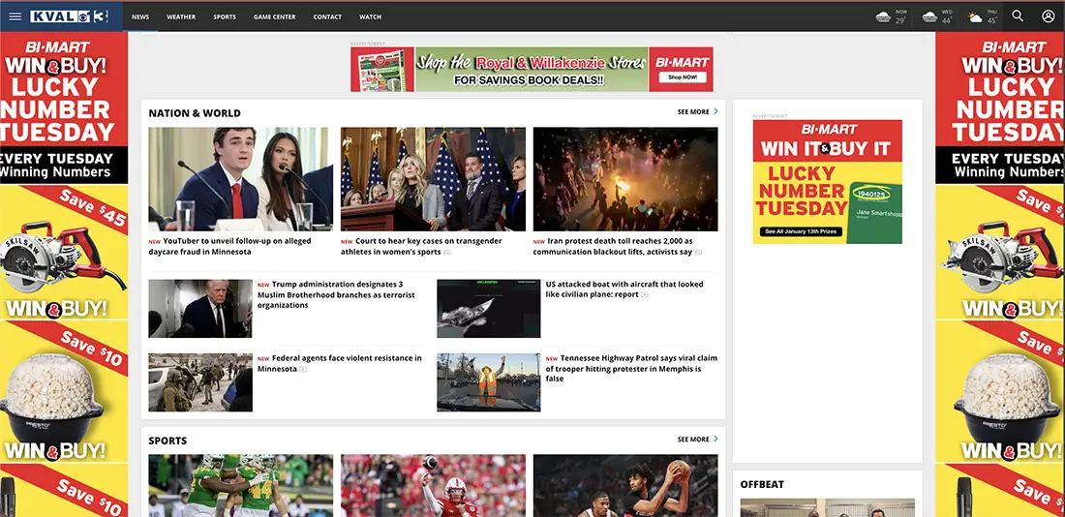The width and height of the screenshot is (1065, 517).
Task: Click video icon after Iran protest headline
Action: [x=698, y=252]
